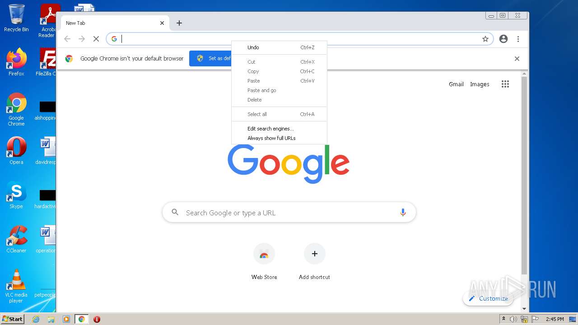
Task: Select Cut from the context menu
Action: click(x=279, y=62)
